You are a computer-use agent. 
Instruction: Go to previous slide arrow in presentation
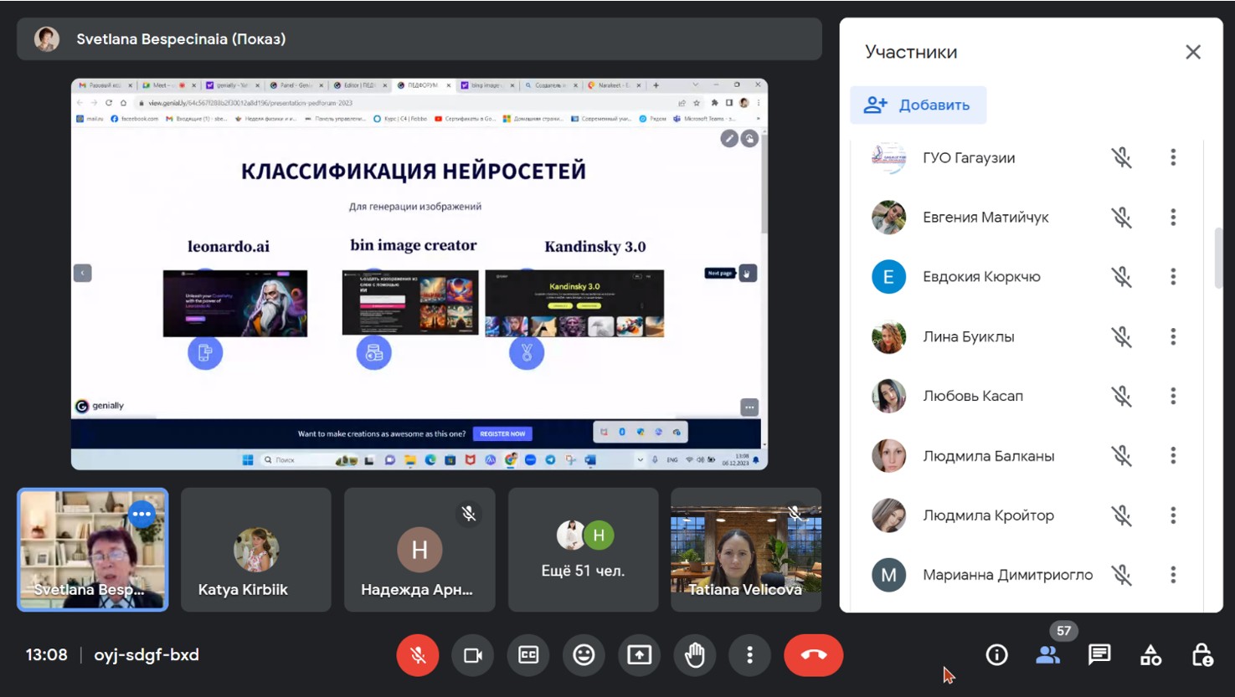(83, 273)
